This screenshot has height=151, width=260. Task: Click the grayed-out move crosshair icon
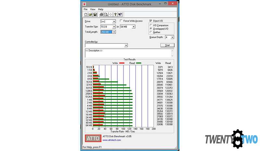click(x=110, y=15)
